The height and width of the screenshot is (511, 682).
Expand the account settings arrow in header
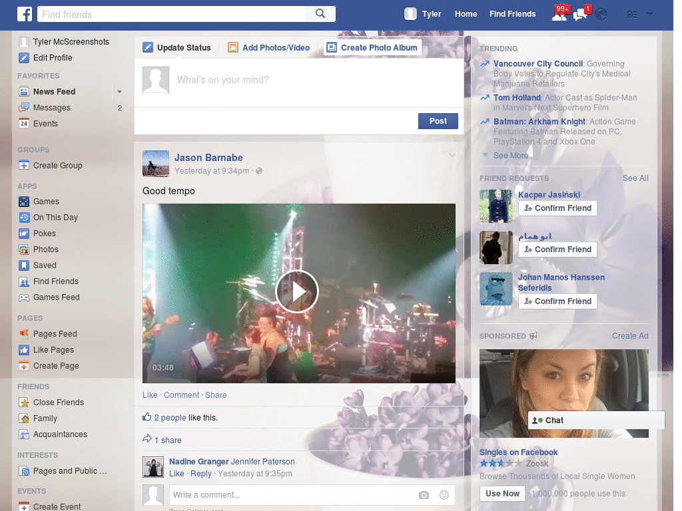[x=650, y=15]
